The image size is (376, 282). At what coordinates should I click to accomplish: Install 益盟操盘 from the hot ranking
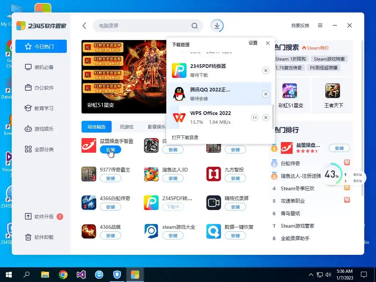click(339, 148)
